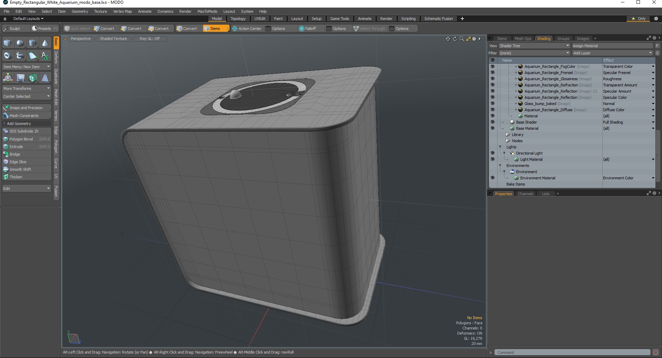Image resolution: width=662 pixels, height=358 pixels.
Task: Activate the Edge Slice tool
Action: pos(27,162)
